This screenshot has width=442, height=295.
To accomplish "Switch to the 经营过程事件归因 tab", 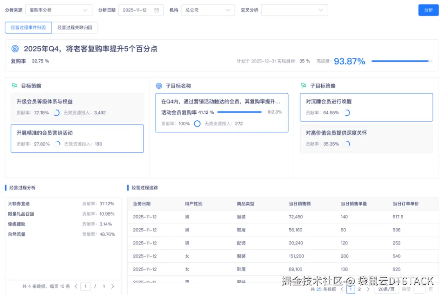I will [x=28, y=27].
